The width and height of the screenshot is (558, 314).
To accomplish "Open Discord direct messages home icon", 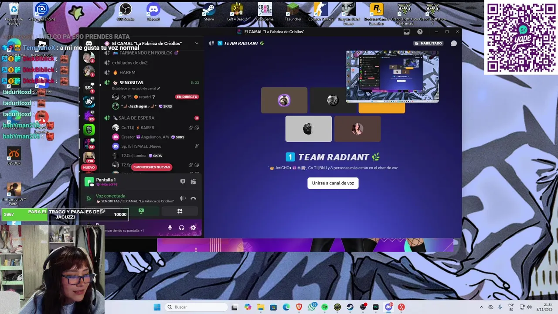I will click(89, 44).
